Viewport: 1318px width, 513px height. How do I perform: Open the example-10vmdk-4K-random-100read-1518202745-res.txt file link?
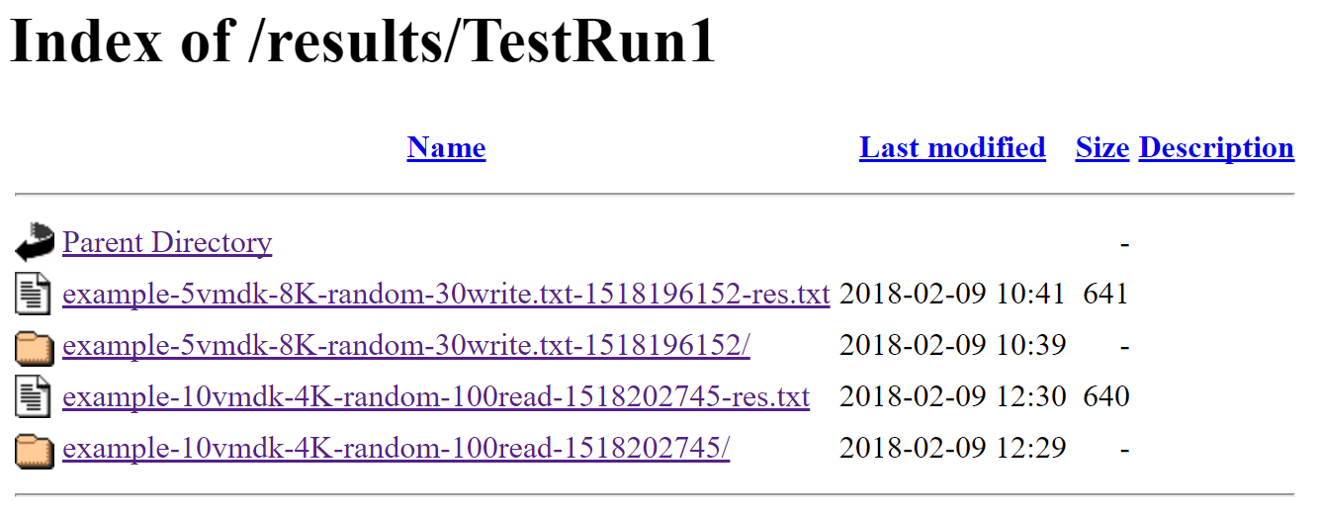click(436, 396)
